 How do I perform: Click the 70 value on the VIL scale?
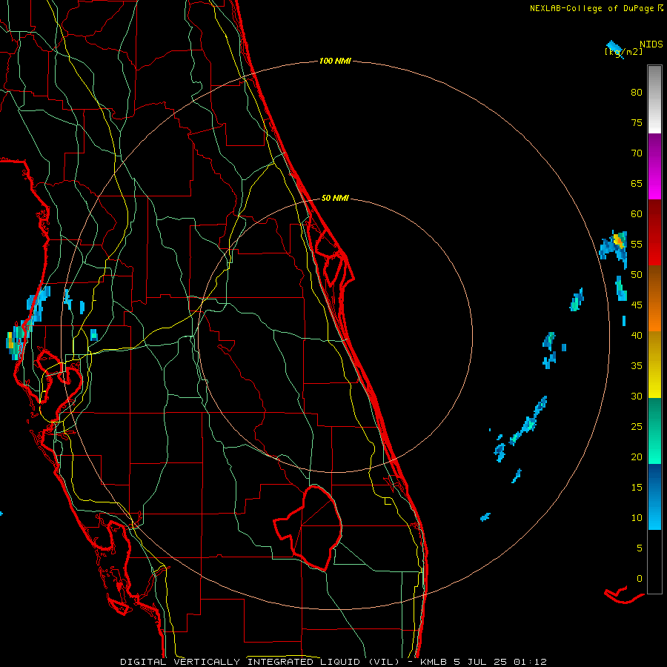pyautogui.click(x=637, y=153)
